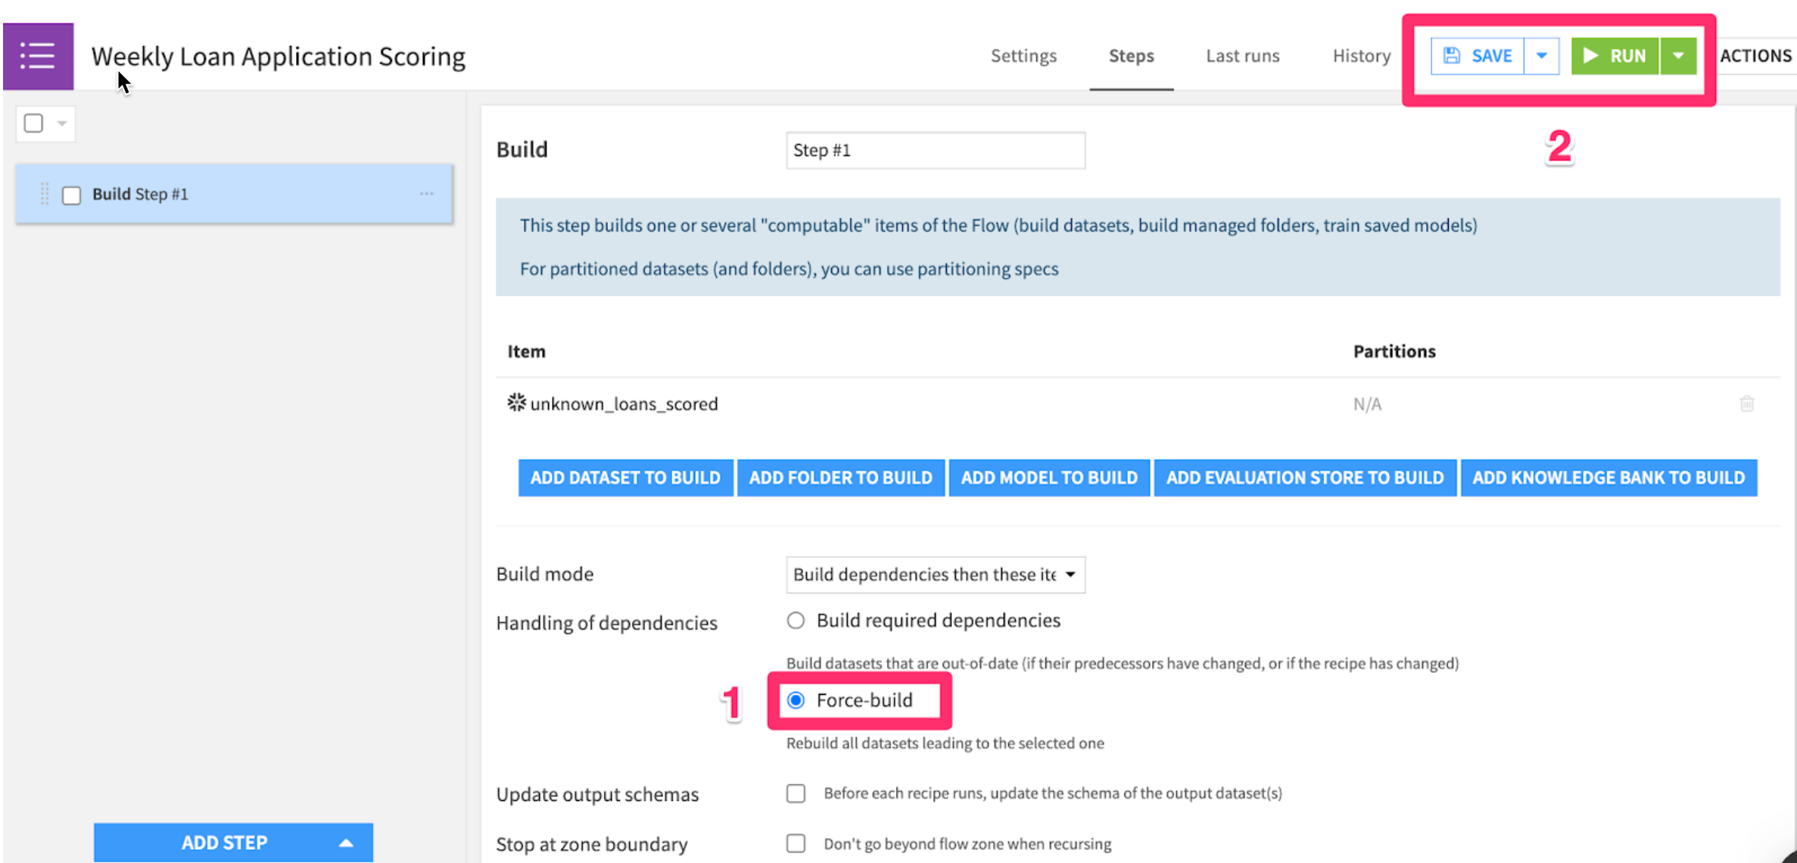
Task: Click the Step #1 name input field
Action: click(x=935, y=151)
